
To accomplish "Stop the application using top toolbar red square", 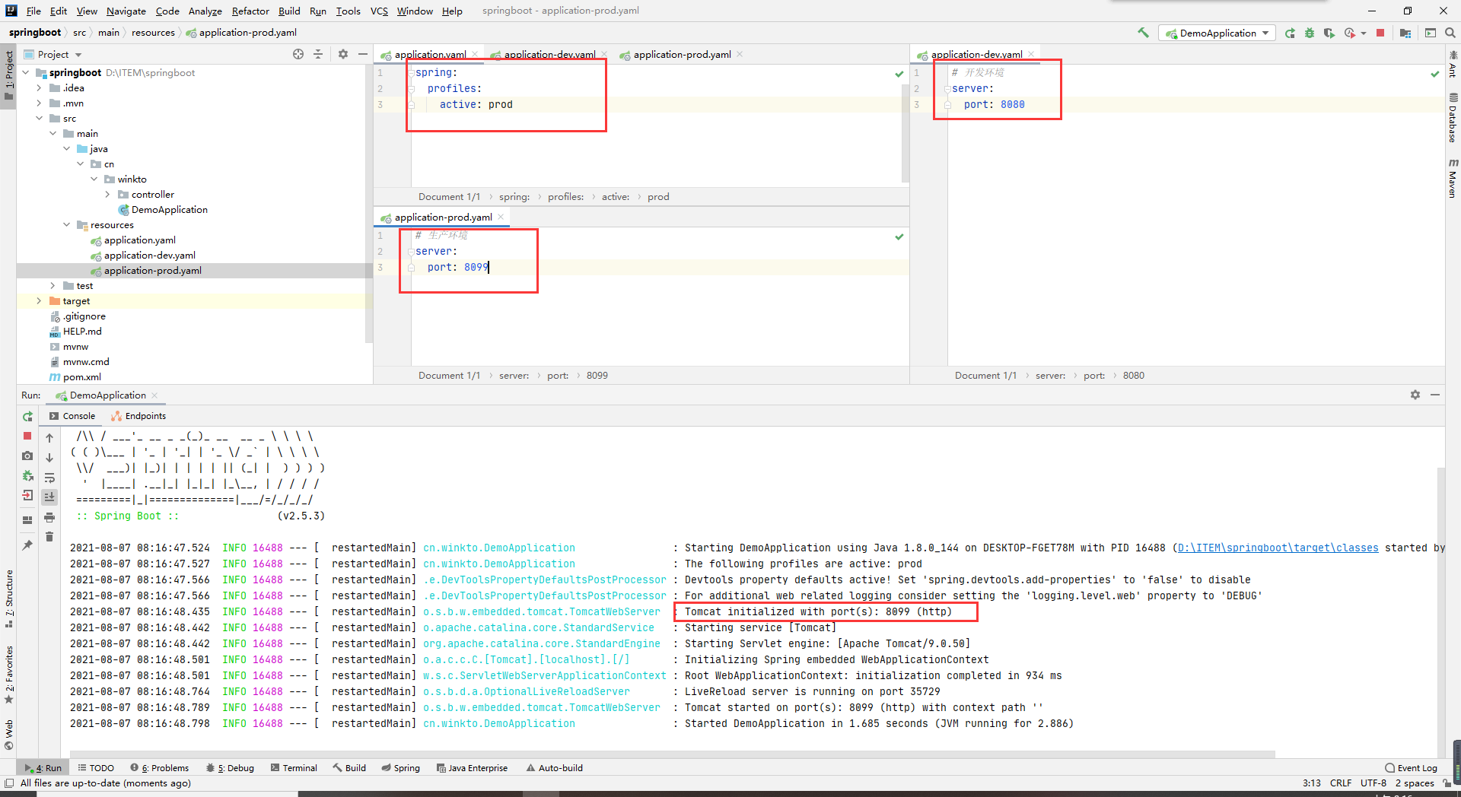I will pyautogui.click(x=1380, y=33).
